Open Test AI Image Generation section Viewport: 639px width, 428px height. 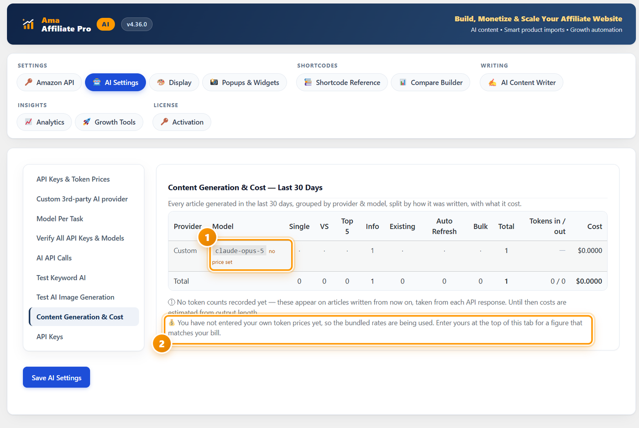click(x=84, y=297)
